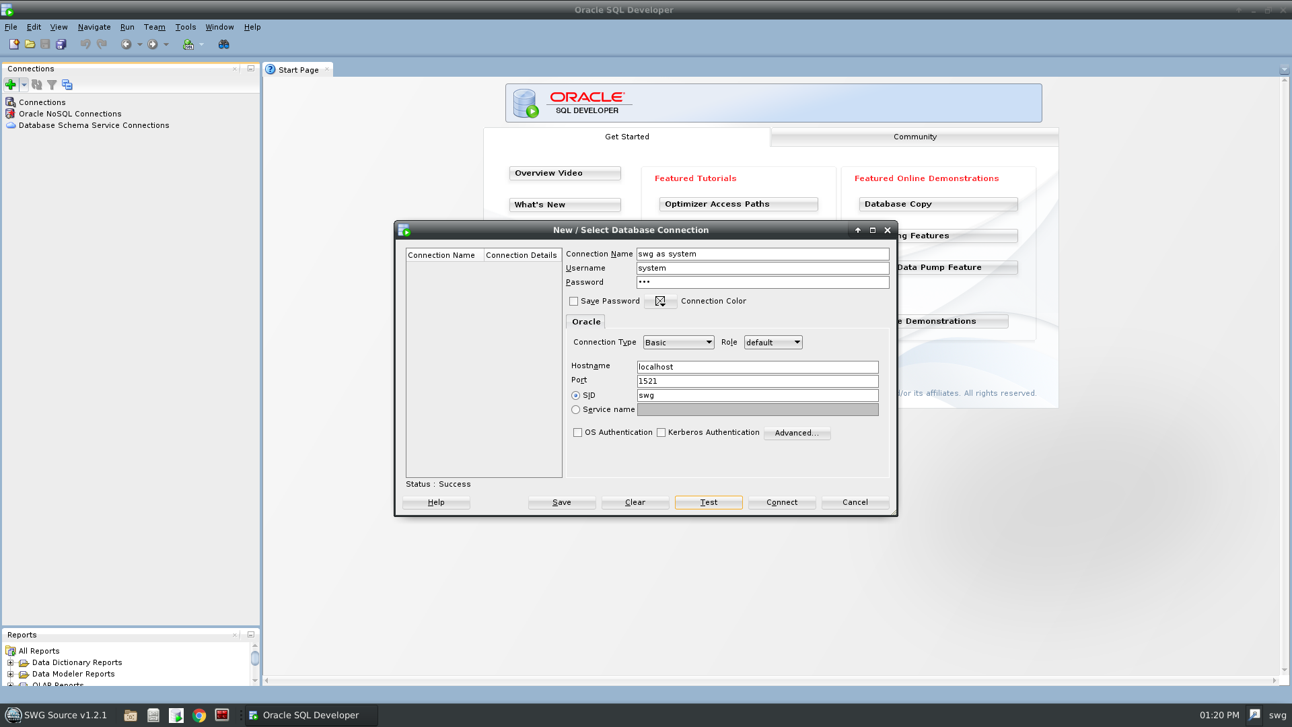This screenshot has width=1292, height=727.
Task: Check the Kerberos Authentication checkbox
Action: pos(661,433)
